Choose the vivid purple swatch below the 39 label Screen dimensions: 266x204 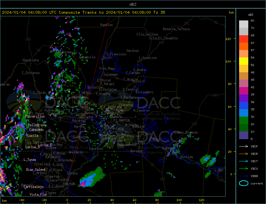coord(244,98)
